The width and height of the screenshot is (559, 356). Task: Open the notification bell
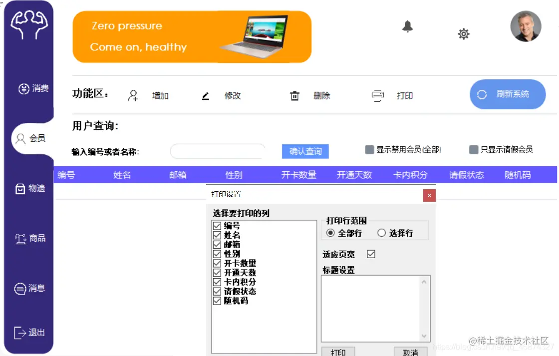pos(407,26)
